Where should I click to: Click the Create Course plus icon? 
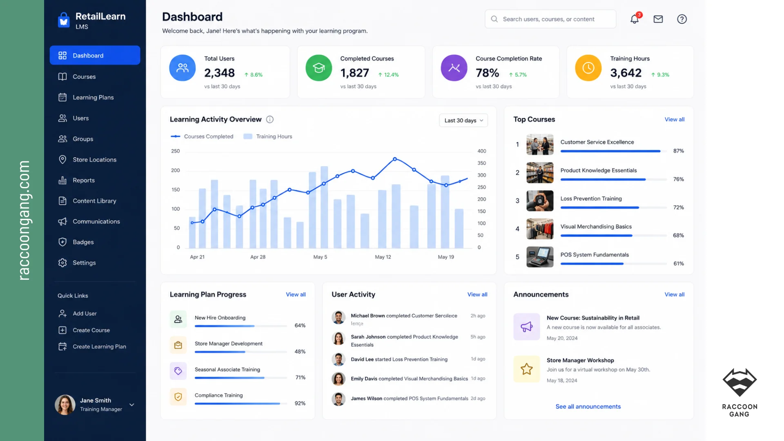[62, 330]
